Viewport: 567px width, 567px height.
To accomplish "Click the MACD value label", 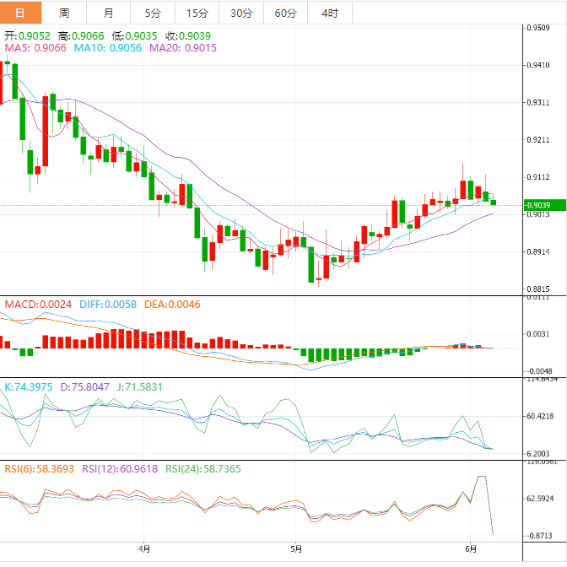I will tap(39, 304).
